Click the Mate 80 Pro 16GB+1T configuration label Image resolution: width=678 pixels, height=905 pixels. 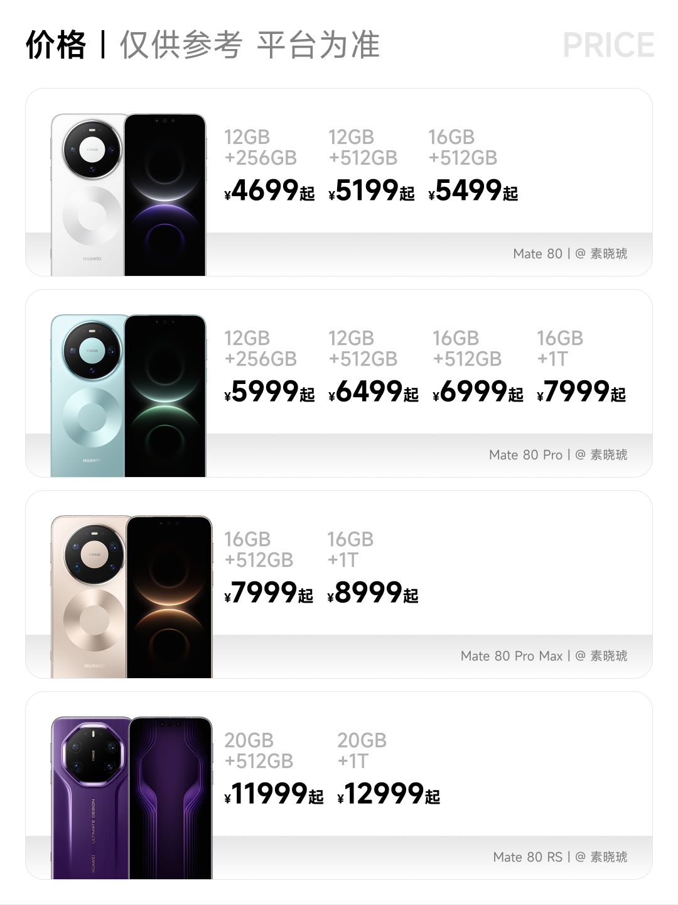point(559,348)
